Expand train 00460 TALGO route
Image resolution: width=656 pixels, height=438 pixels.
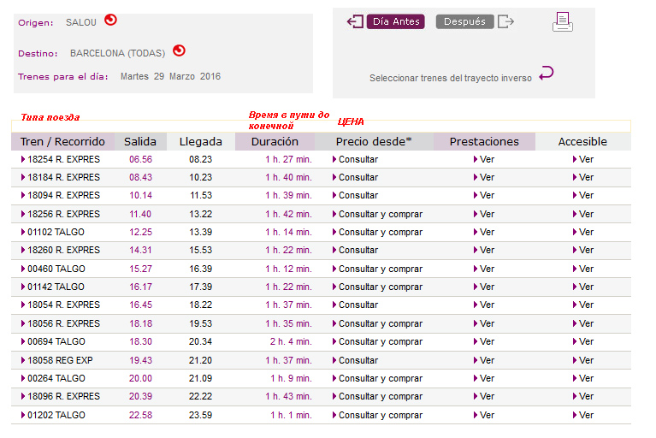[x=53, y=269]
